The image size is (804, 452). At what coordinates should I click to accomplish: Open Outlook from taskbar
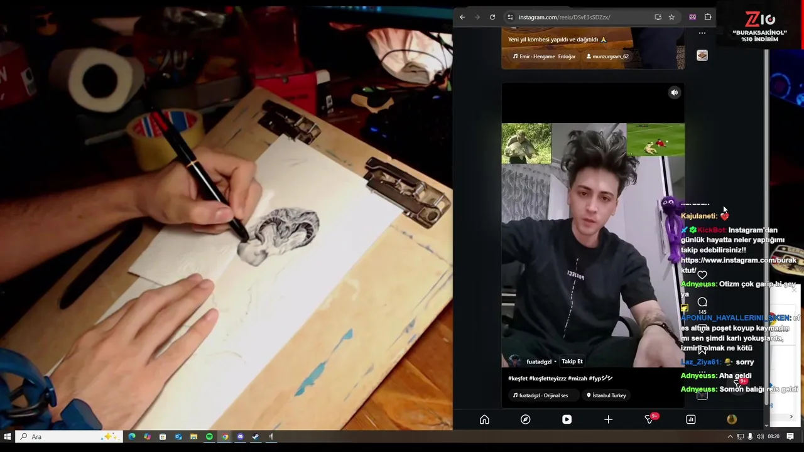[x=178, y=437]
